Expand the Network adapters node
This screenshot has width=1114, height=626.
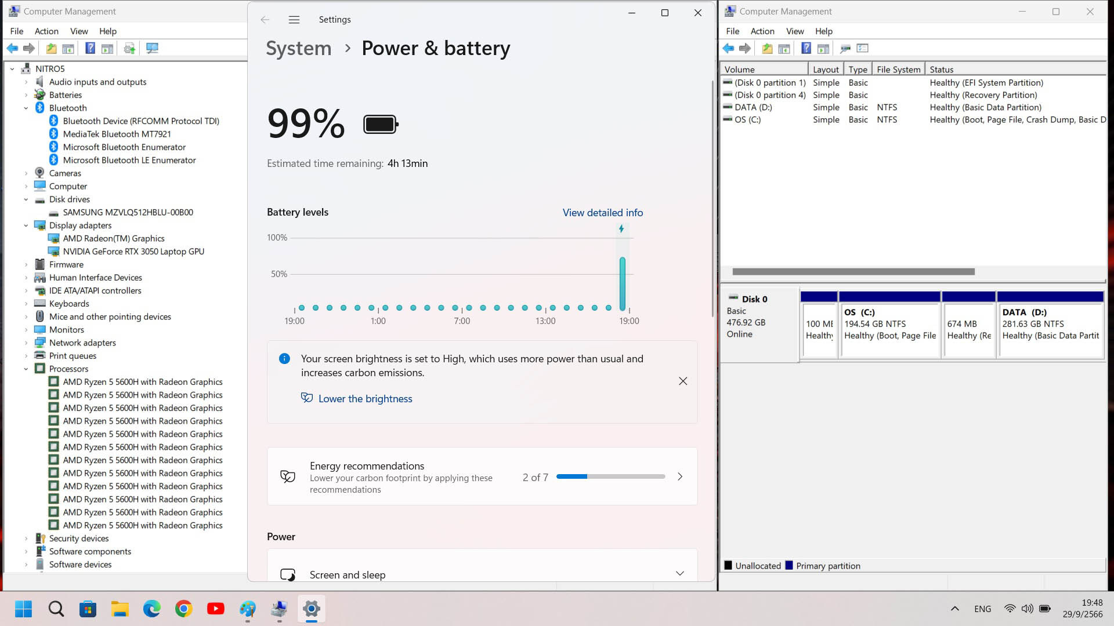point(26,343)
